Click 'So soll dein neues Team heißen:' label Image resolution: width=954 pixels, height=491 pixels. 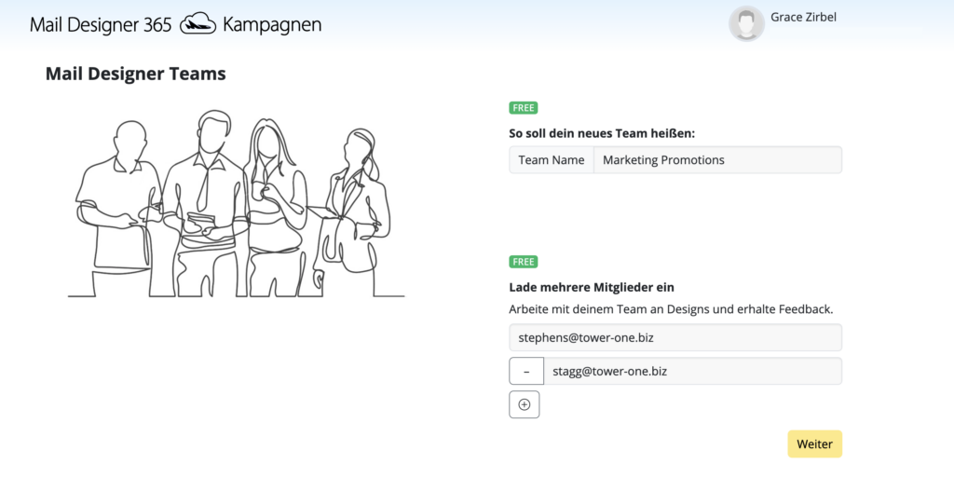click(x=602, y=133)
